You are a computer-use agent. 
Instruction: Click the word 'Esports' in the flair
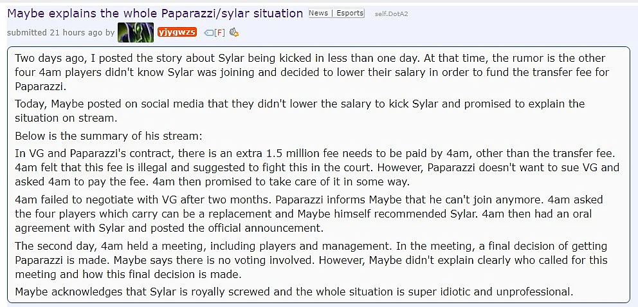(350, 13)
